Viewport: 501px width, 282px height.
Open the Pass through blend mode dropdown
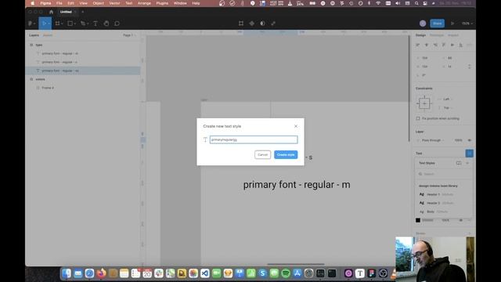click(x=433, y=140)
